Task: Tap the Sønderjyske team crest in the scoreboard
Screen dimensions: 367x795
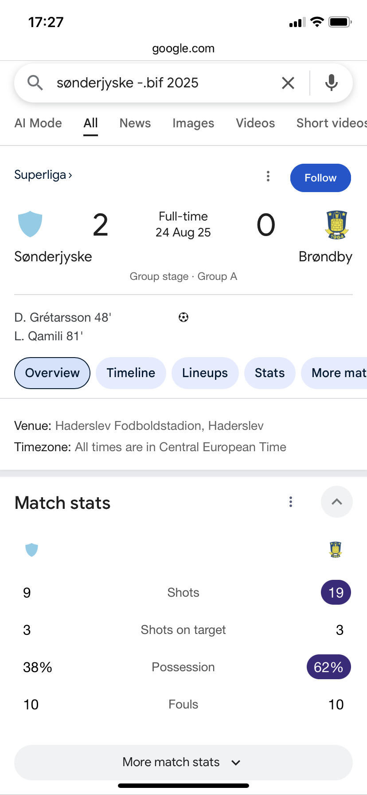Action: 30,224
